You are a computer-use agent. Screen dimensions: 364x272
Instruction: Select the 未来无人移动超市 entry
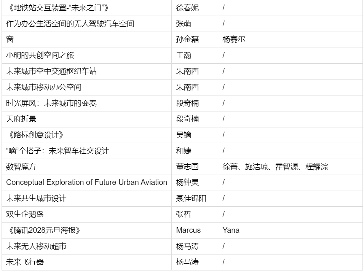(86, 246)
